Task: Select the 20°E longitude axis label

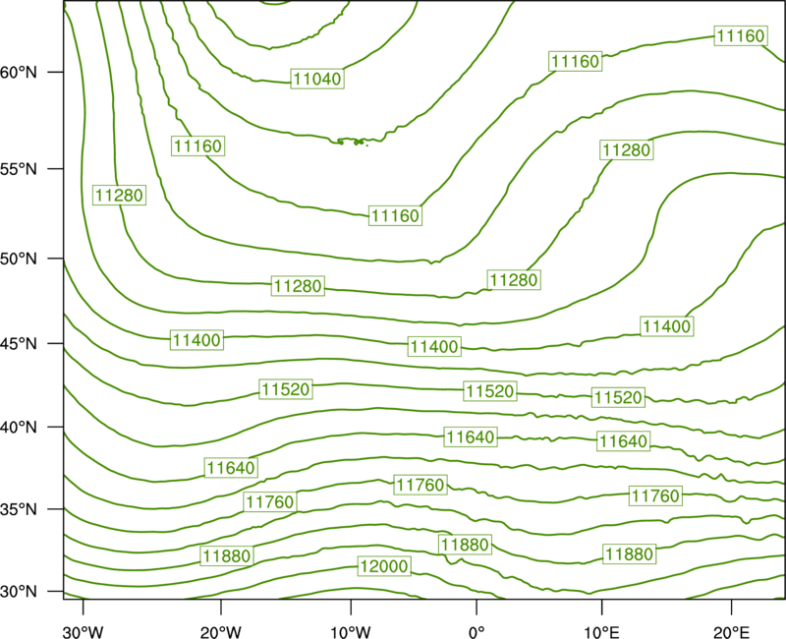Action: click(731, 632)
